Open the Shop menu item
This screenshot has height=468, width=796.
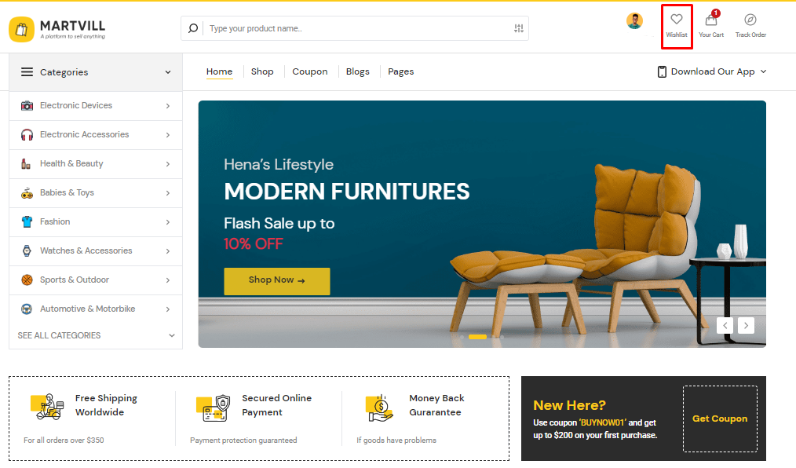[262, 71]
